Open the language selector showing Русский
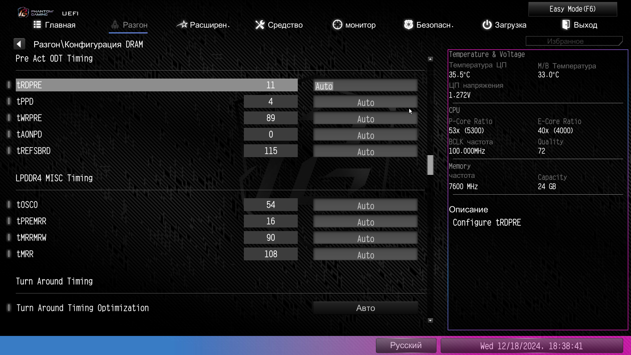The height and width of the screenshot is (355, 631). coord(406,345)
